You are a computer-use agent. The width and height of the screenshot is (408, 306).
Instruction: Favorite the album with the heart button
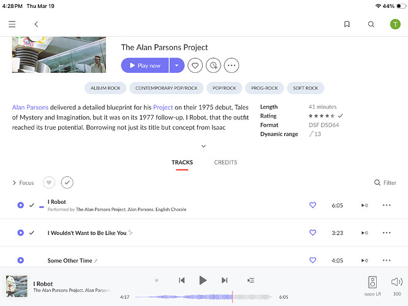tap(195, 65)
